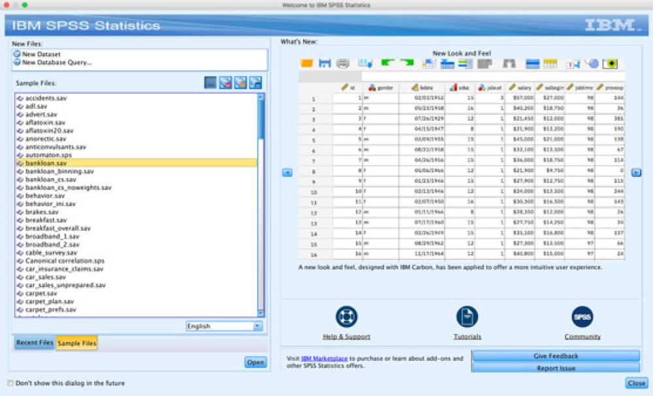Open the Tutorials link

[x=468, y=337]
